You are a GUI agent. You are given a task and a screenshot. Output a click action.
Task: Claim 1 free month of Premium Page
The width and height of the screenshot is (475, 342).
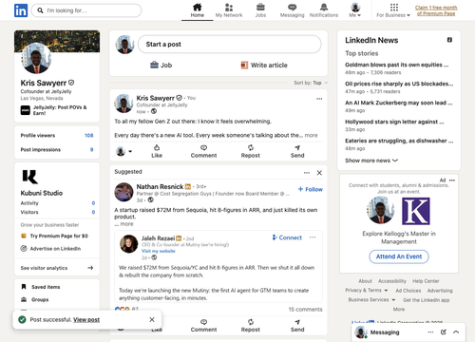(436, 10)
